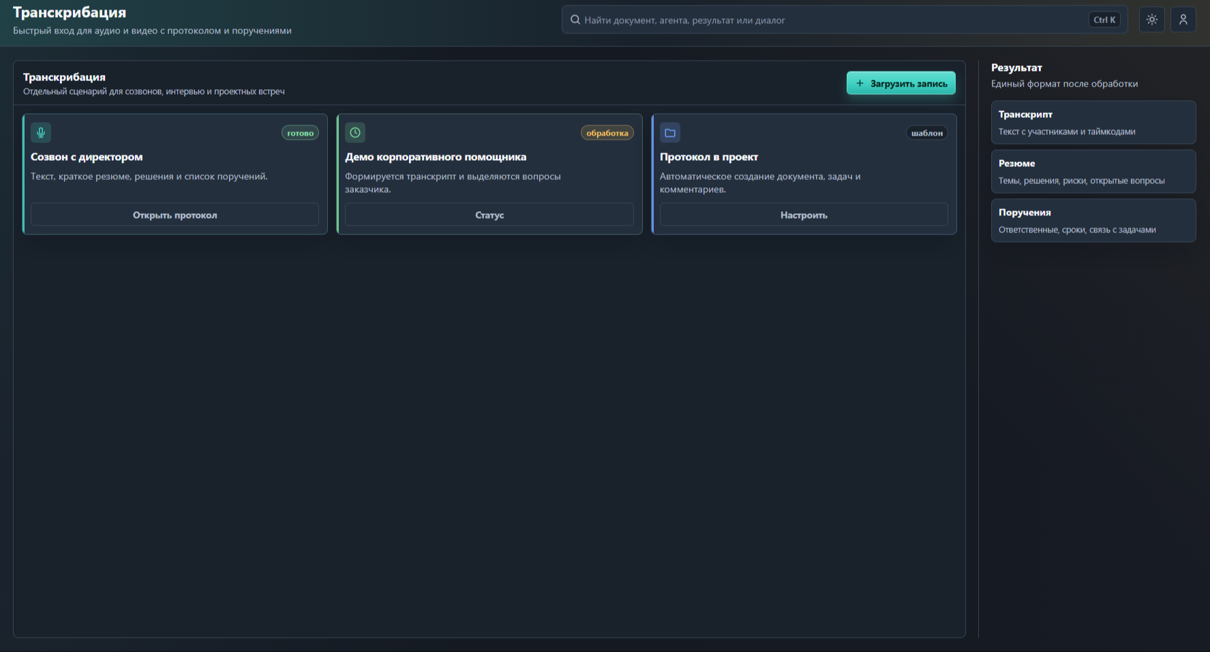This screenshot has height=652, width=1210.
Task: Toggle the light/dark theme sun icon
Action: point(1152,20)
